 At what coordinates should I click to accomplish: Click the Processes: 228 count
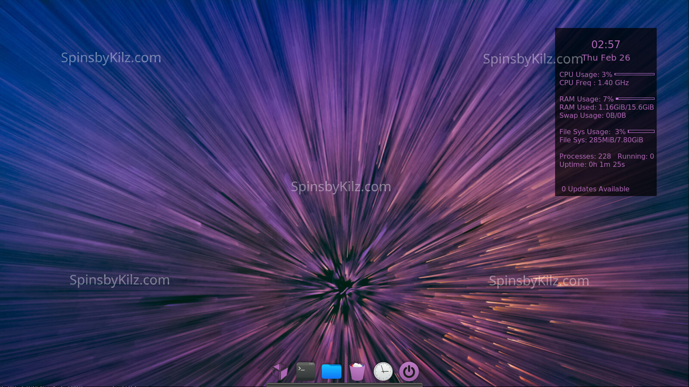(585, 157)
